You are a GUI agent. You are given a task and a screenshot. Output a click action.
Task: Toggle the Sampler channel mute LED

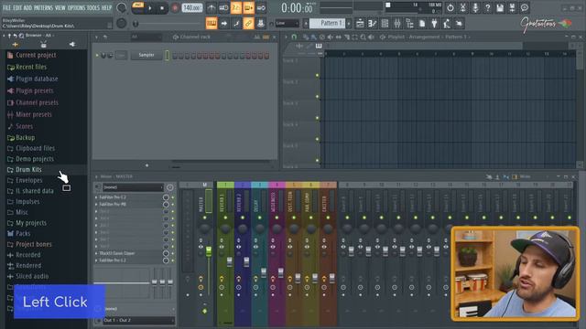point(97,56)
